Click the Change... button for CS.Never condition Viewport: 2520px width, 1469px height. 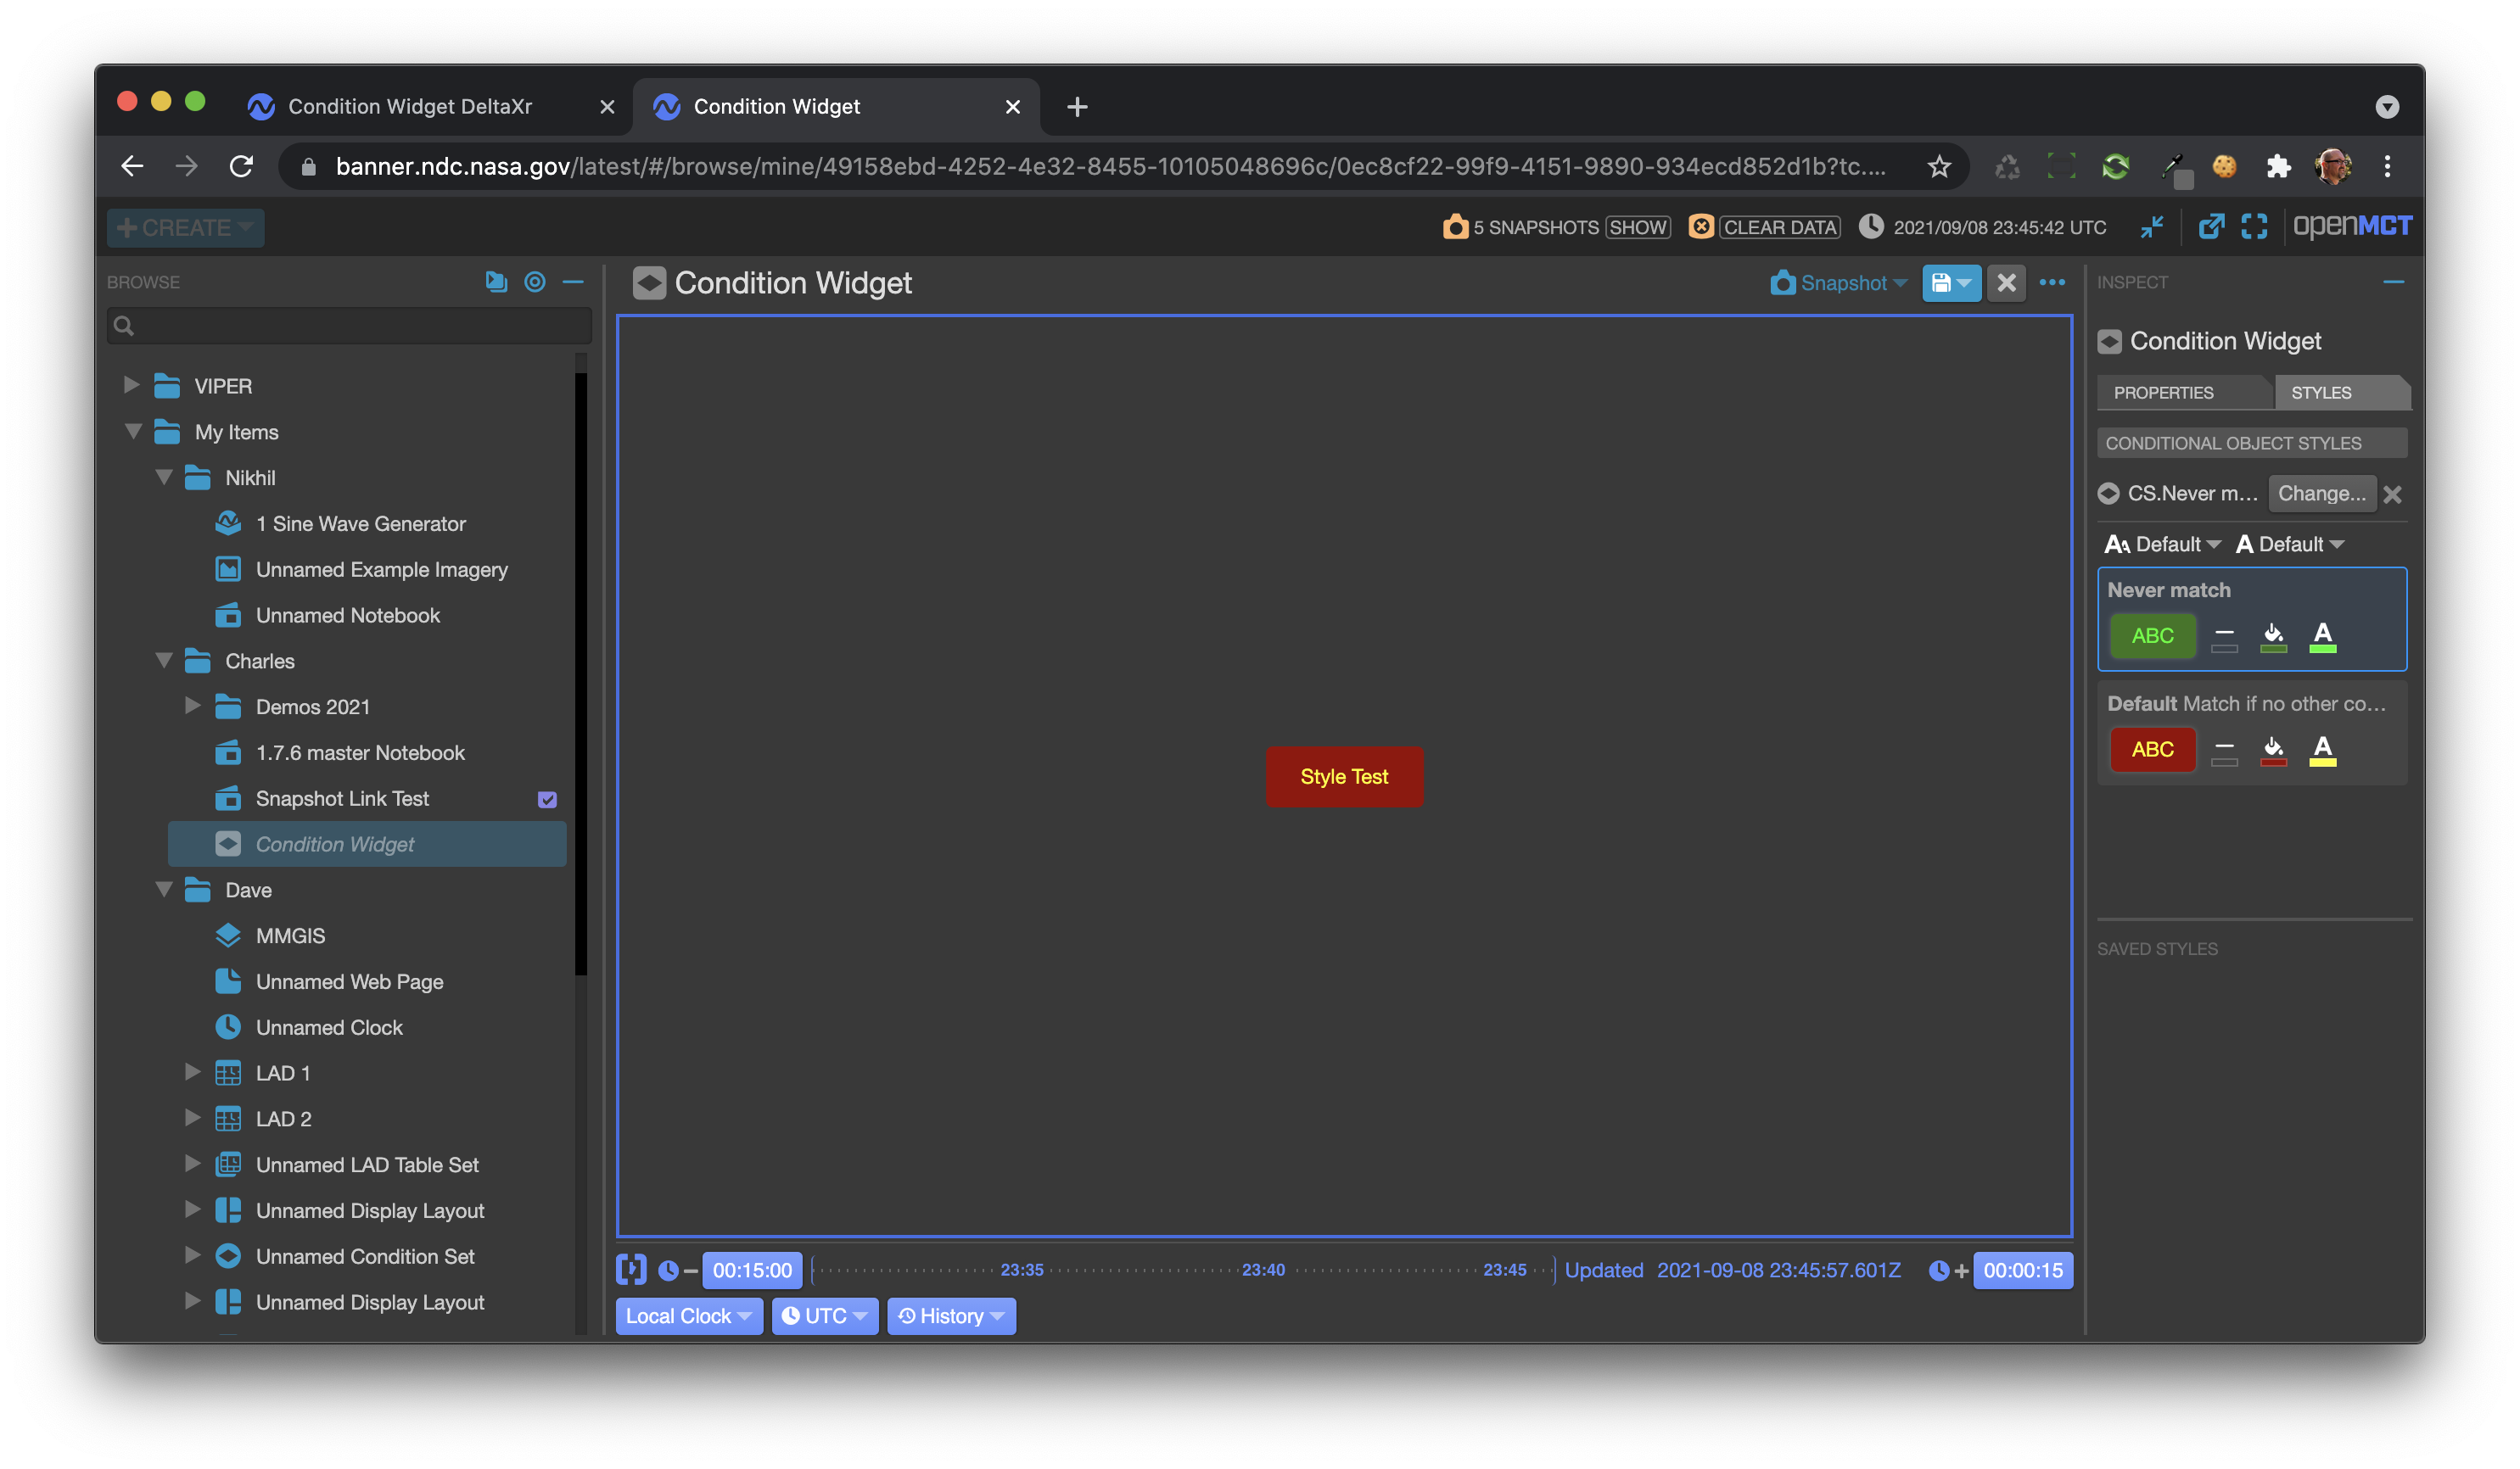tap(2322, 493)
